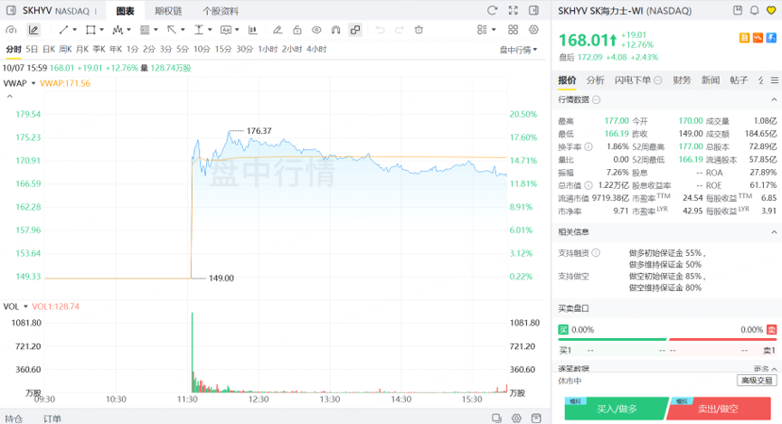Screen dimensions: 782x424
Task: Open the rectangle tool dropdown arrow
Action: click(102, 30)
